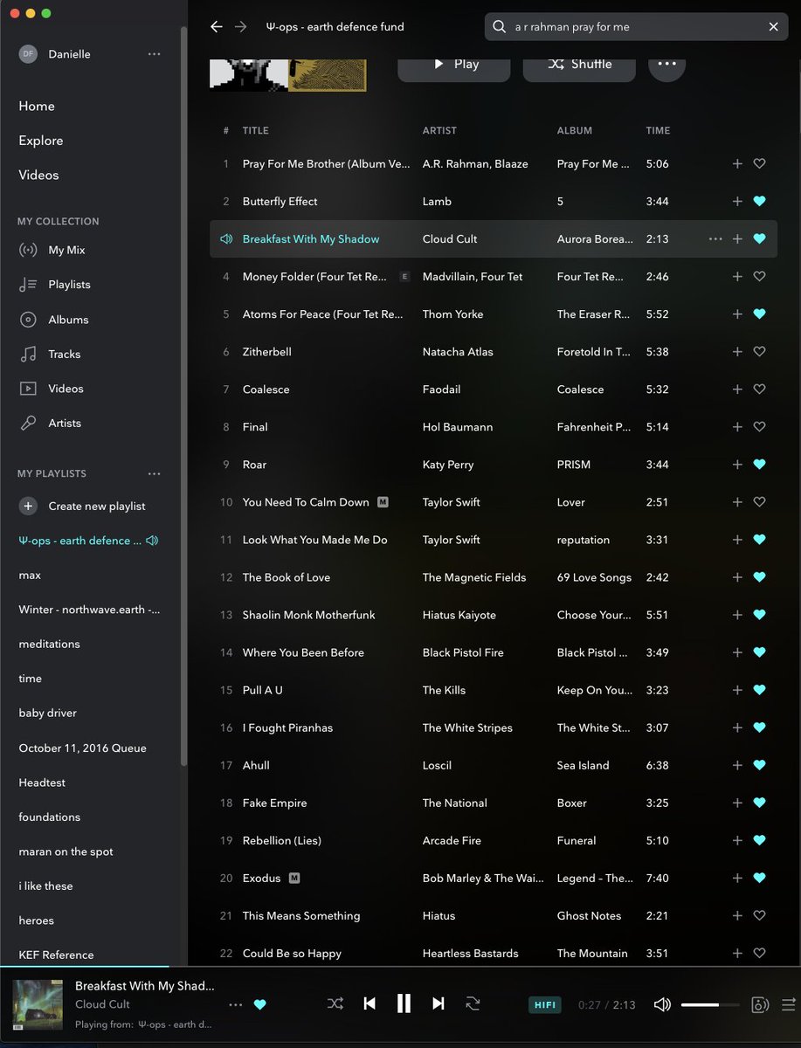The height and width of the screenshot is (1048, 801).
Task: Sort tracks by ARTIST column header
Action: click(439, 131)
